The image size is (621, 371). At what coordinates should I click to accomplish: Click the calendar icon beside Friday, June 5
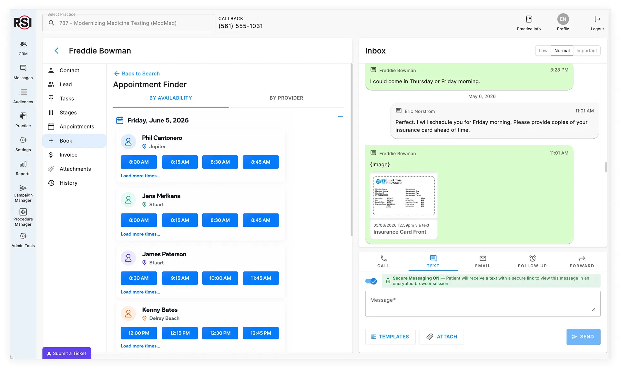[x=120, y=120]
